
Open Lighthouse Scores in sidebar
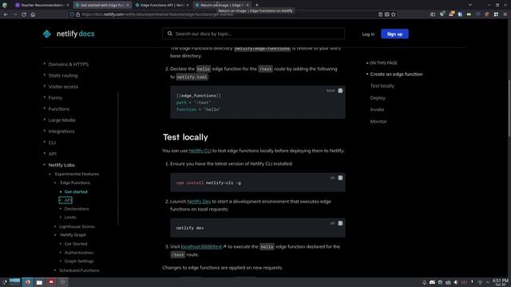pyautogui.click(x=77, y=226)
